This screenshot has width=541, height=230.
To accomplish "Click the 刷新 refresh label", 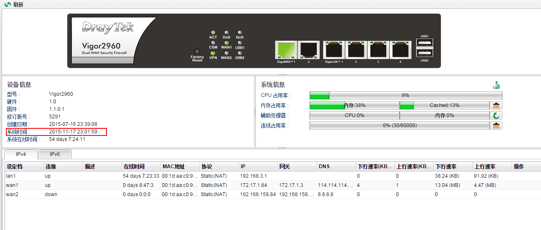I will (18, 5).
